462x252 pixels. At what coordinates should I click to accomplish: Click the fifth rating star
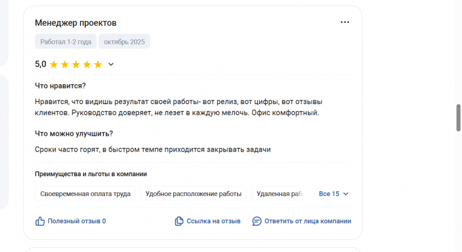coord(97,64)
